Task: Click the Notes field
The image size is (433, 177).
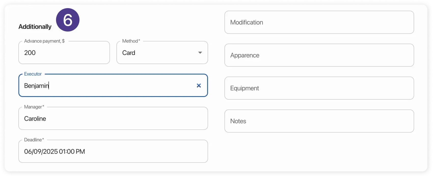Action: pyautogui.click(x=319, y=121)
